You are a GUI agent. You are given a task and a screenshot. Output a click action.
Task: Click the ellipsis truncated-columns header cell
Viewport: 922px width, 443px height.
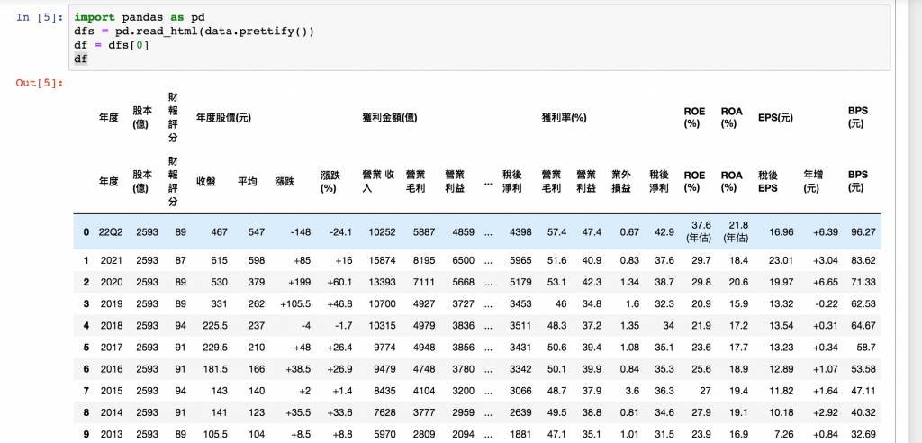tap(488, 182)
